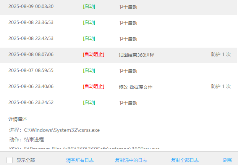238x165 pixels.
Task: Open the 修改 数据库文件 log entry
Action: [135, 87]
